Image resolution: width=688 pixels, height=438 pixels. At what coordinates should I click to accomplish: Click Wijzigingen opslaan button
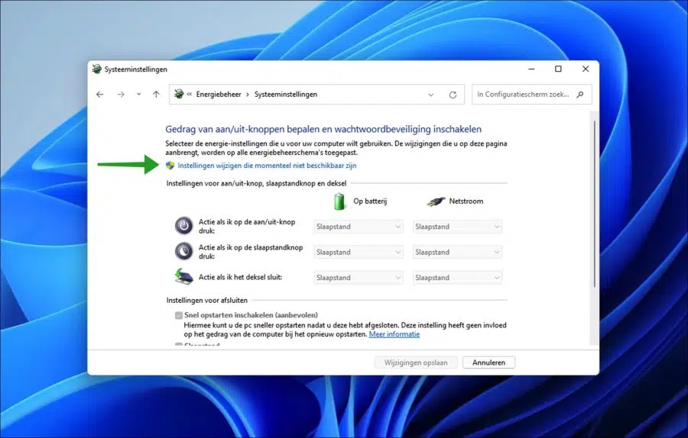(416, 362)
